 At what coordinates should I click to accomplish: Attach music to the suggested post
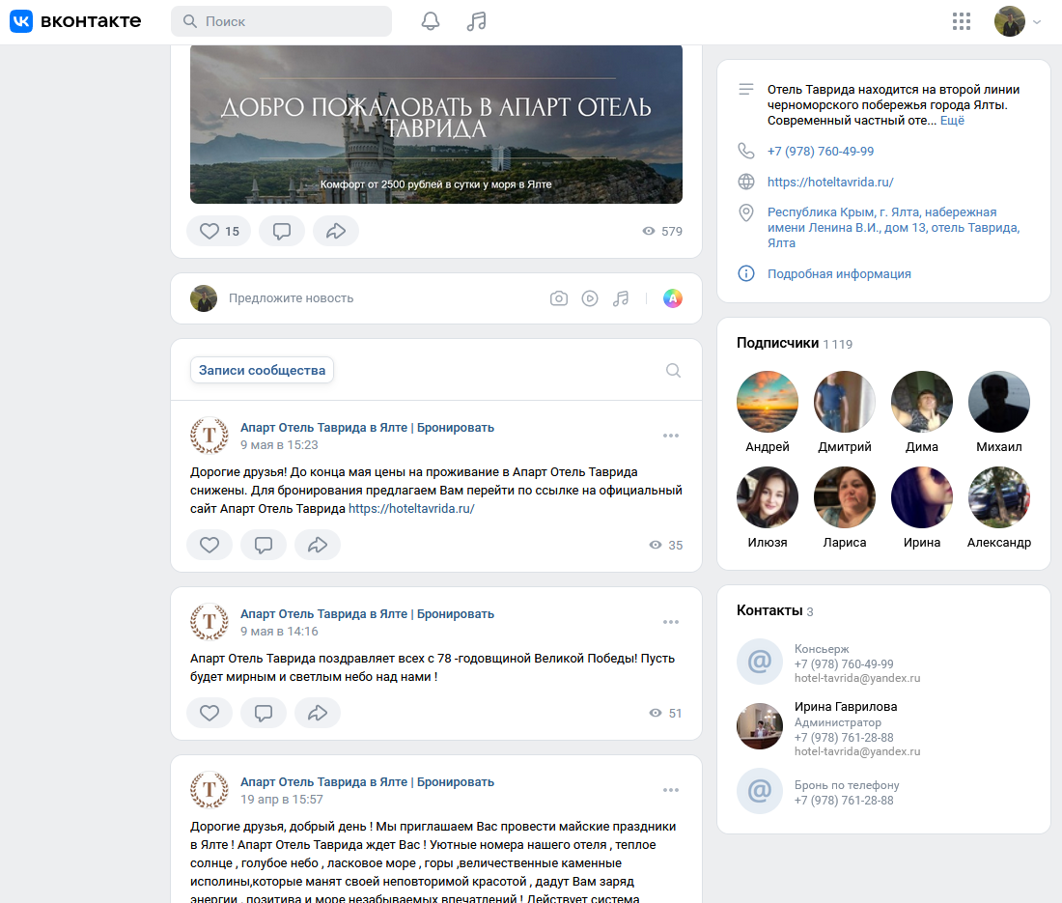coord(621,298)
